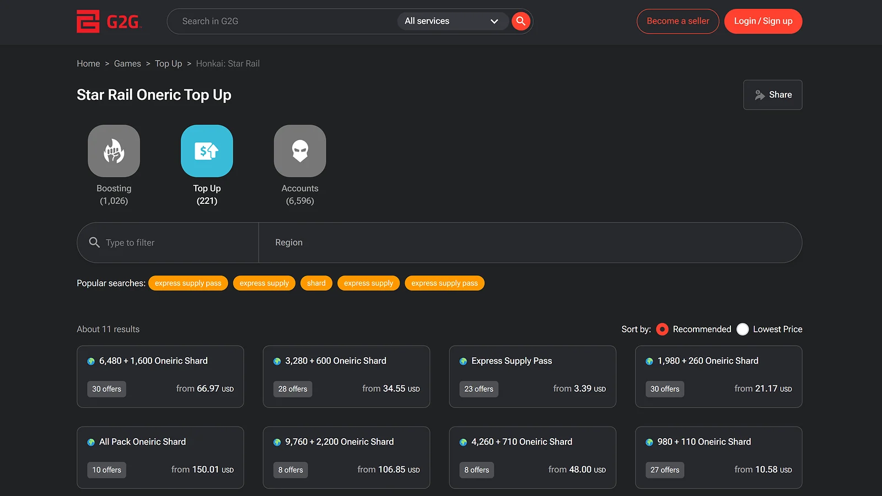Click globe icon on Express Supply Pass card
The width and height of the screenshot is (882, 496).
pos(463,362)
